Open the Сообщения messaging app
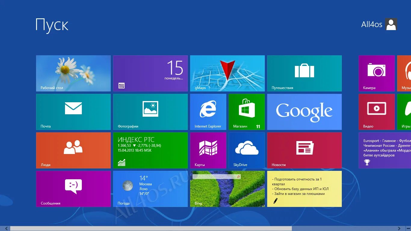This screenshot has height=231, width=411. [x=73, y=189]
